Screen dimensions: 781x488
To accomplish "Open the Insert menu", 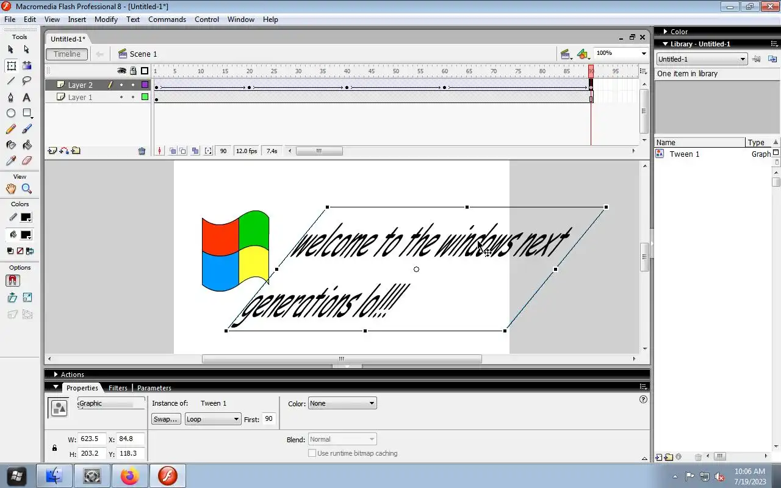I will pos(77,20).
